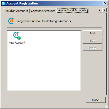
Task: Open the Constant Accounts tab
Action: [x=43, y=11]
